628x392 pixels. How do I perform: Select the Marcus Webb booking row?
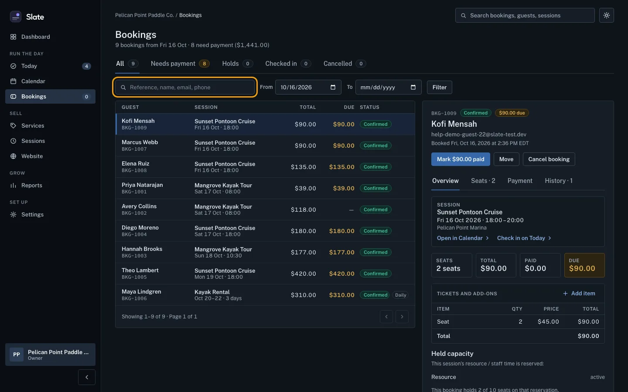(x=265, y=145)
